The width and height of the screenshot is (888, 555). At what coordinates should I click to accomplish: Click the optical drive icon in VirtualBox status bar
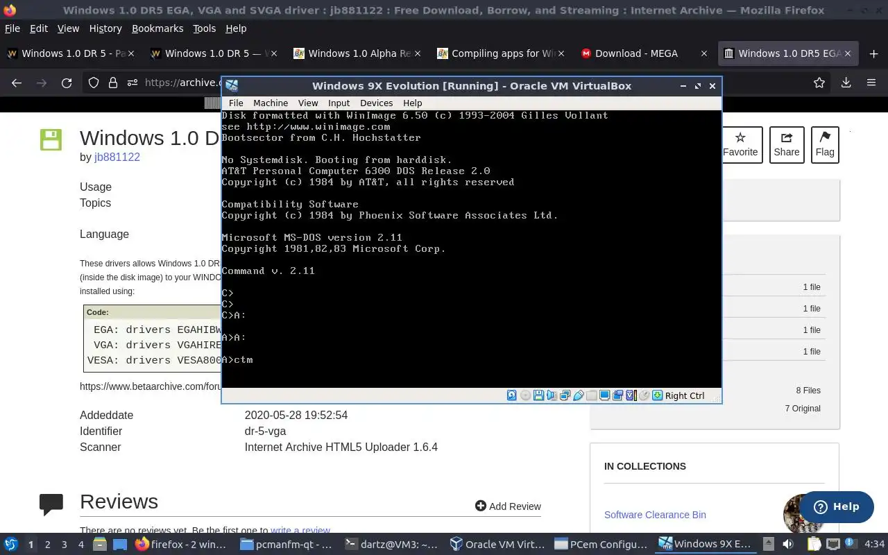[x=525, y=395]
